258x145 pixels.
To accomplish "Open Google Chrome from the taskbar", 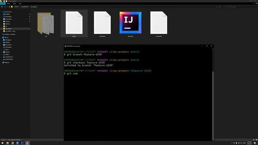I will coord(12,143).
